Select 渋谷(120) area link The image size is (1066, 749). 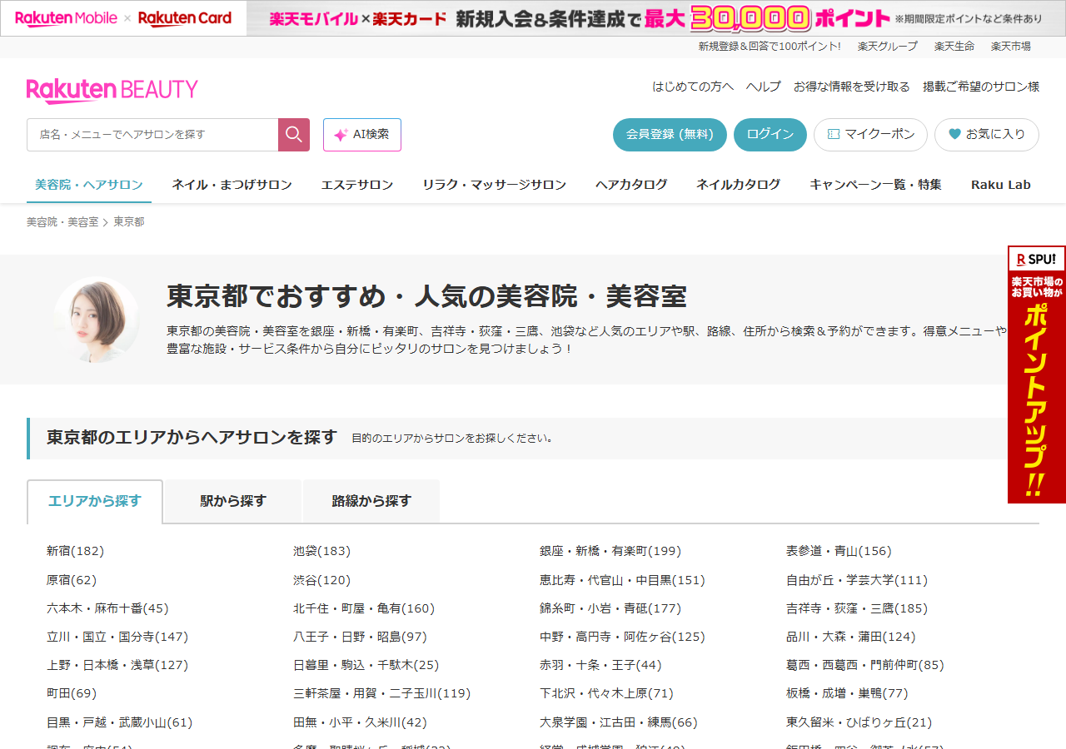[x=321, y=580]
